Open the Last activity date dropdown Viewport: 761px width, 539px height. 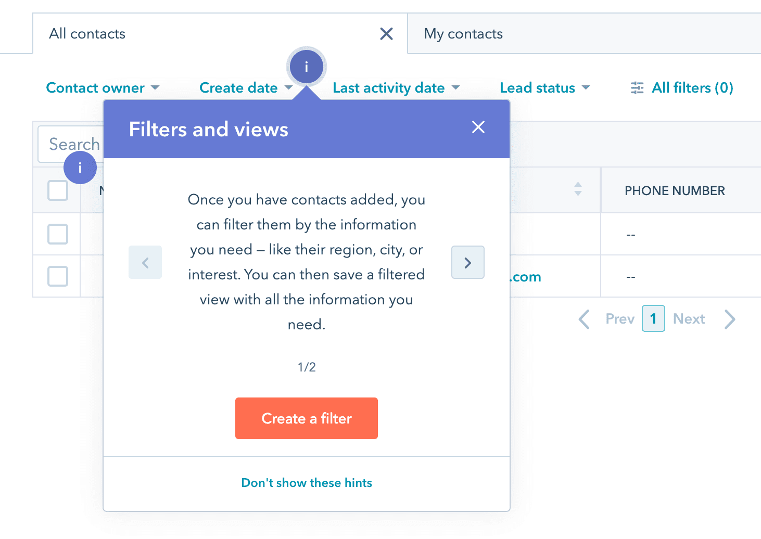click(396, 87)
